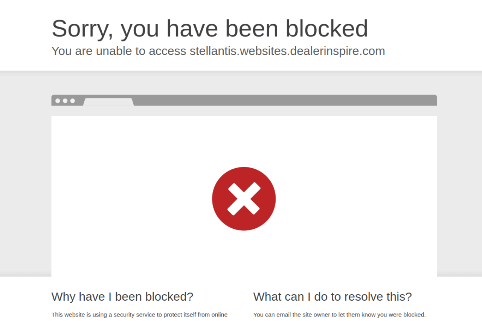
Task: Click the gray title bar of illustrated browser
Action: pyautogui.click(x=282, y=100)
